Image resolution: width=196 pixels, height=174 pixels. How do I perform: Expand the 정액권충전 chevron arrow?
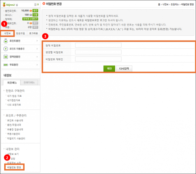coord(37,57)
